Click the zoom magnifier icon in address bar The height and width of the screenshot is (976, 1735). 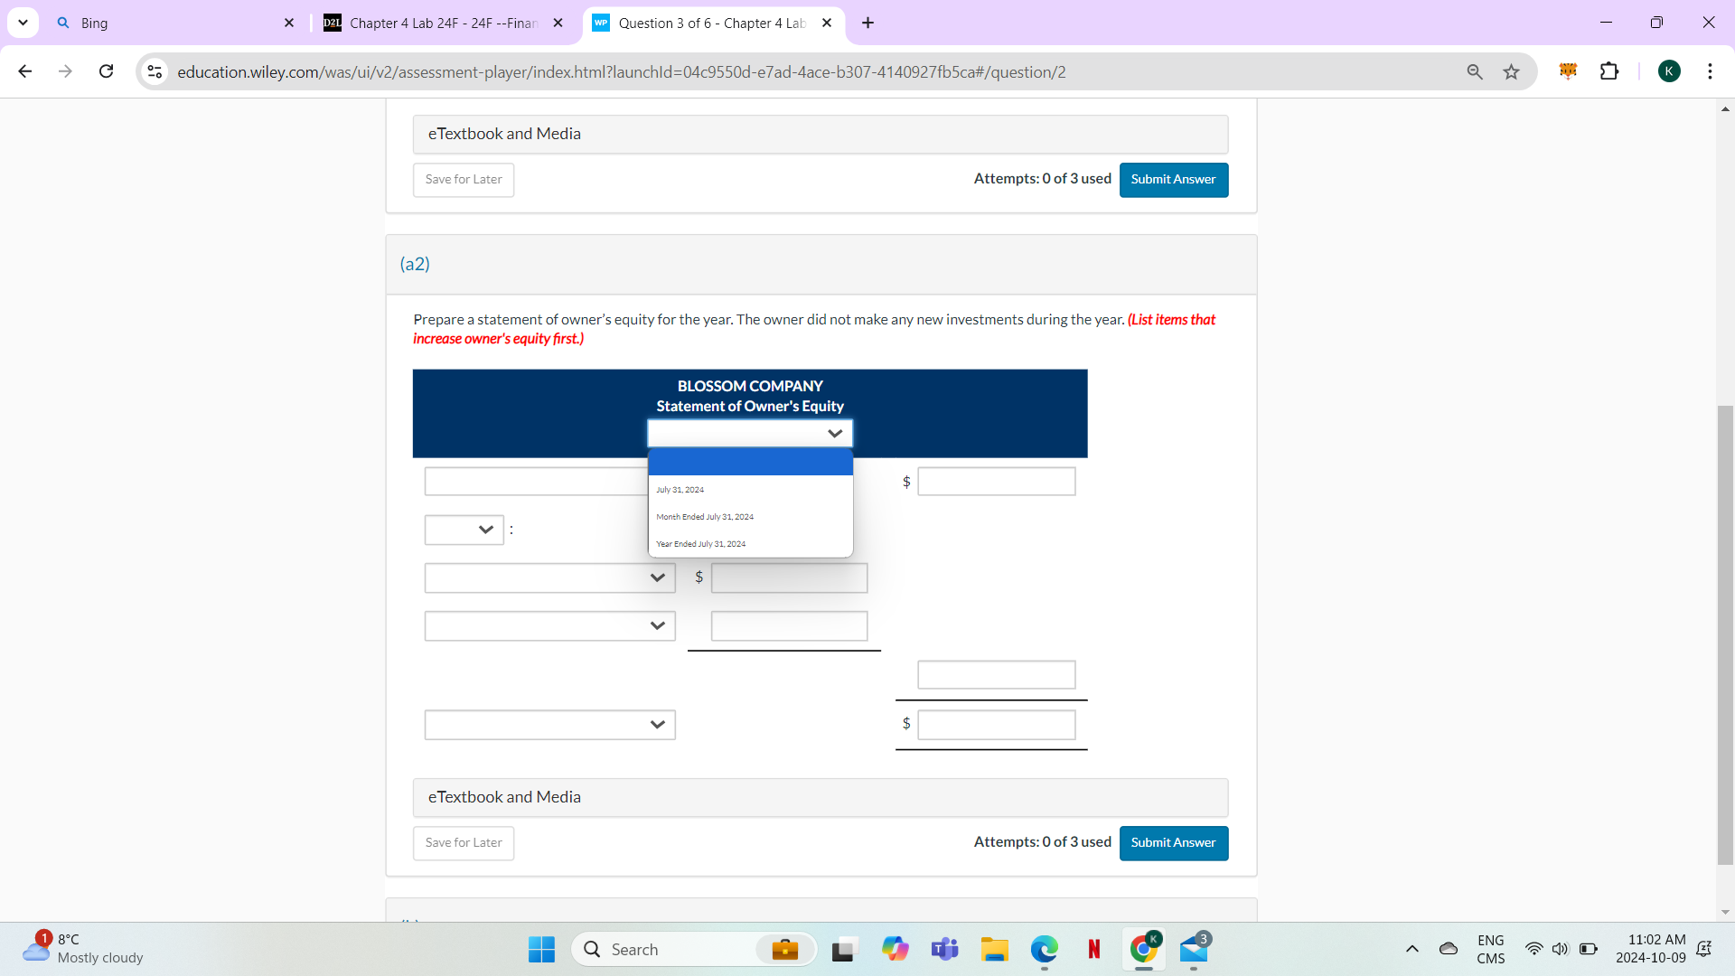click(1474, 71)
